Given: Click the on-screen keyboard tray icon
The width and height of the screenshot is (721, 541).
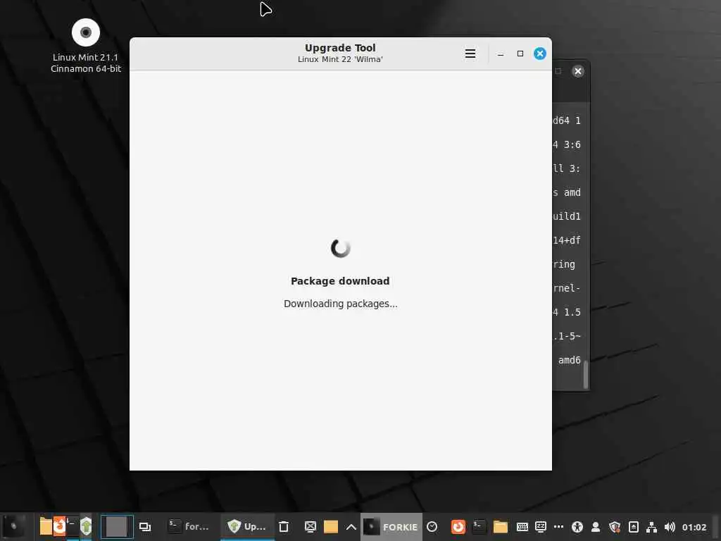Looking at the screenshot, I should point(522,527).
